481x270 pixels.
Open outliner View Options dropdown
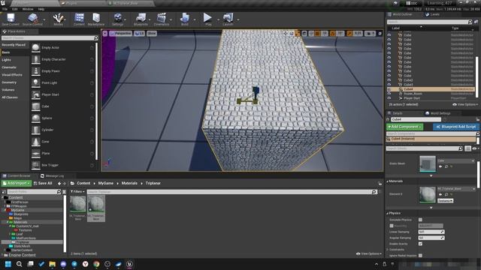(465, 105)
